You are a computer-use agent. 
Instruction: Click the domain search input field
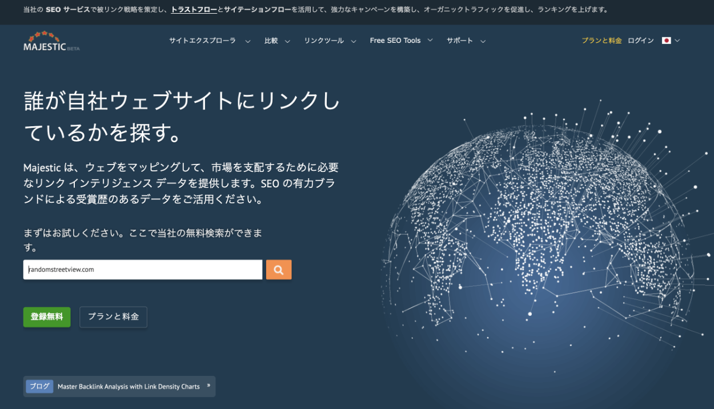[x=143, y=270]
